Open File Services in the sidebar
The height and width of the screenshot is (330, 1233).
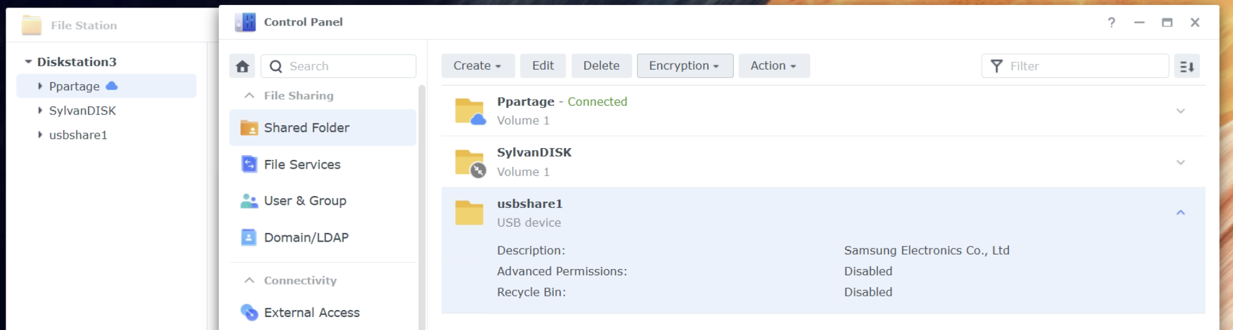coord(302,164)
